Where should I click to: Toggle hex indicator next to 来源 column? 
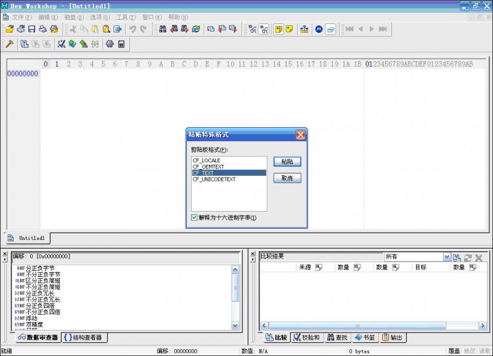click(x=319, y=267)
